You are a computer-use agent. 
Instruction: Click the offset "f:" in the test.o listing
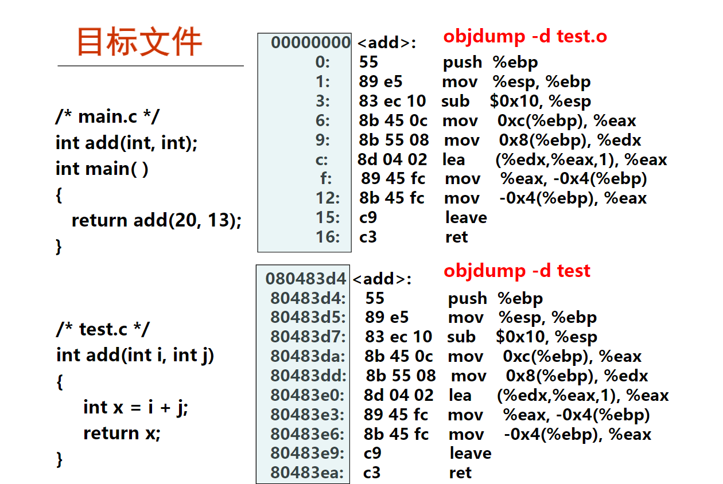[326, 178]
